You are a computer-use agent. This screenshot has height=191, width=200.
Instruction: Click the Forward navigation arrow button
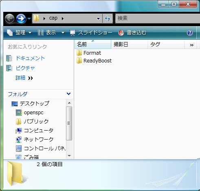point(21,18)
